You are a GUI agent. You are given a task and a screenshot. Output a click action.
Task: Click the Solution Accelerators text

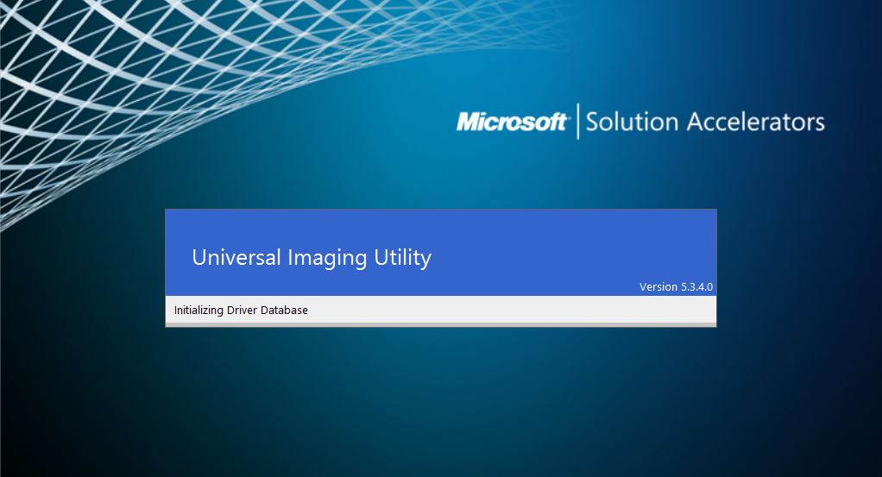tap(705, 122)
